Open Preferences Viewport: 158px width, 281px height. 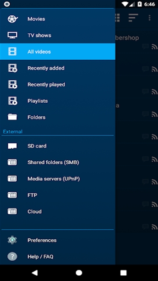pyautogui.click(x=57, y=240)
